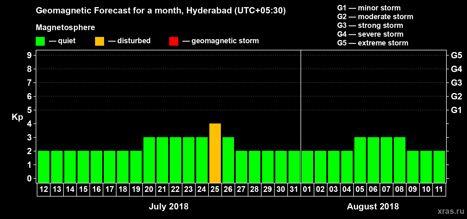Click the 'Kp' axis title
The width and height of the screenshot is (467, 219).
pyautogui.click(x=17, y=117)
